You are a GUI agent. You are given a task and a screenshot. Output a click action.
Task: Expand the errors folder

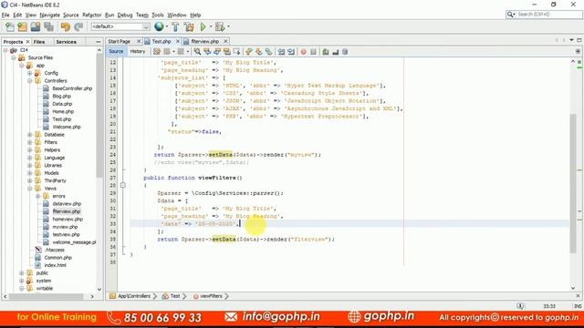click(x=38, y=196)
